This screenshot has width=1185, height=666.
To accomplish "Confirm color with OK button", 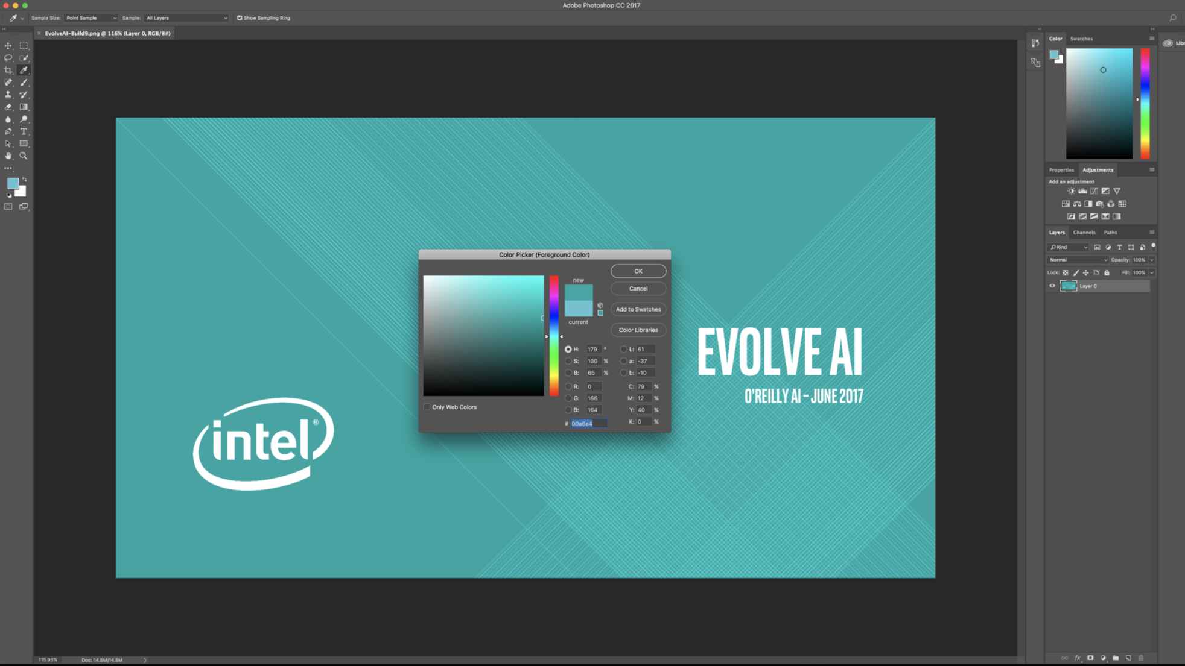I will 638,271.
